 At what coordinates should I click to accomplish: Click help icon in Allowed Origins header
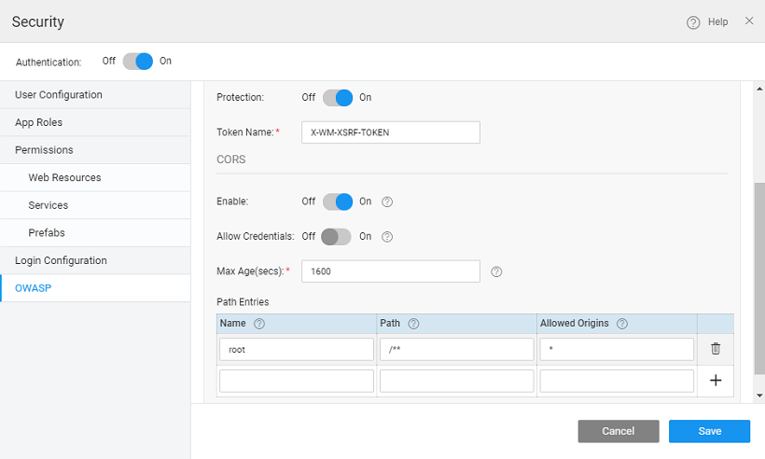pos(621,324)
